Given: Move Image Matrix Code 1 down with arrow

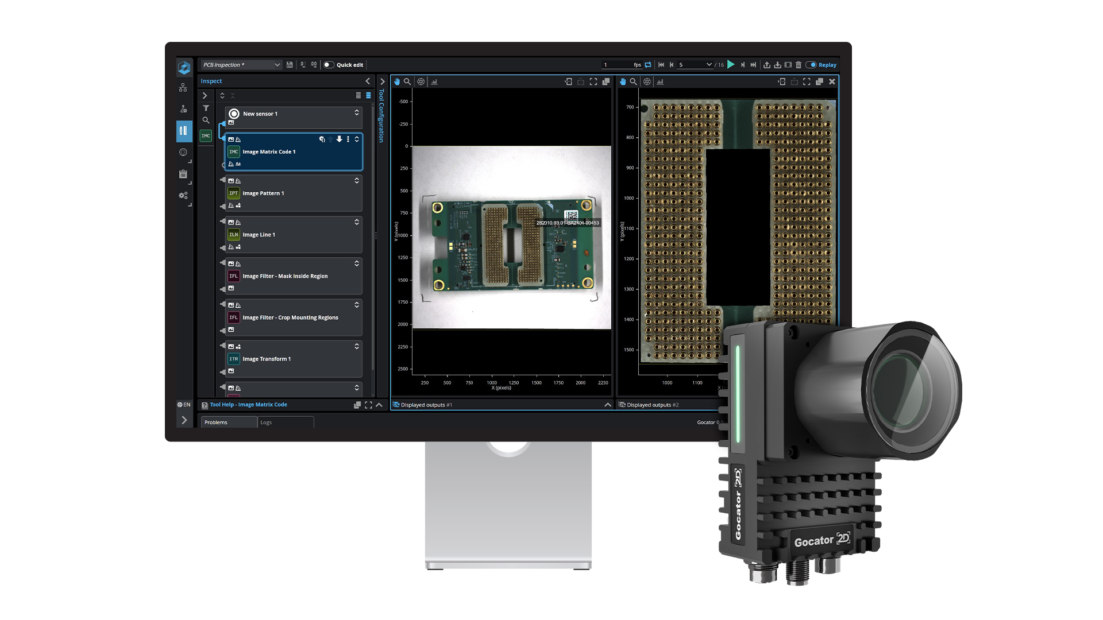Looking at the screenshot, I should click(340, 139).
